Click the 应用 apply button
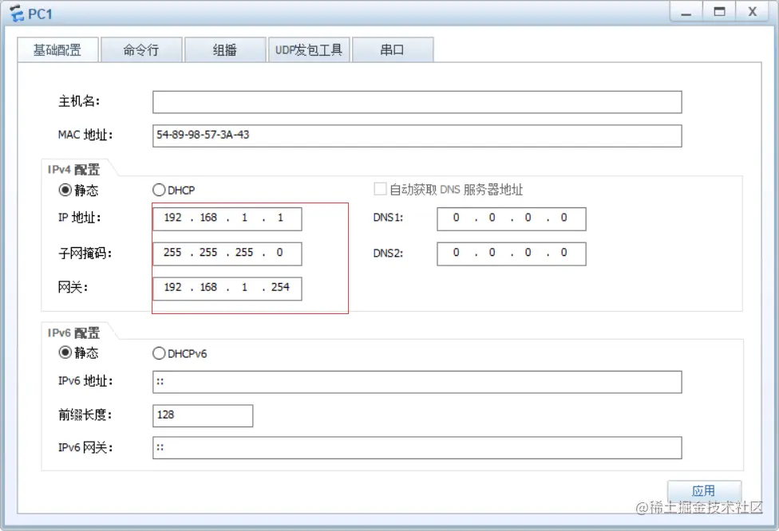 coord(703,491)
